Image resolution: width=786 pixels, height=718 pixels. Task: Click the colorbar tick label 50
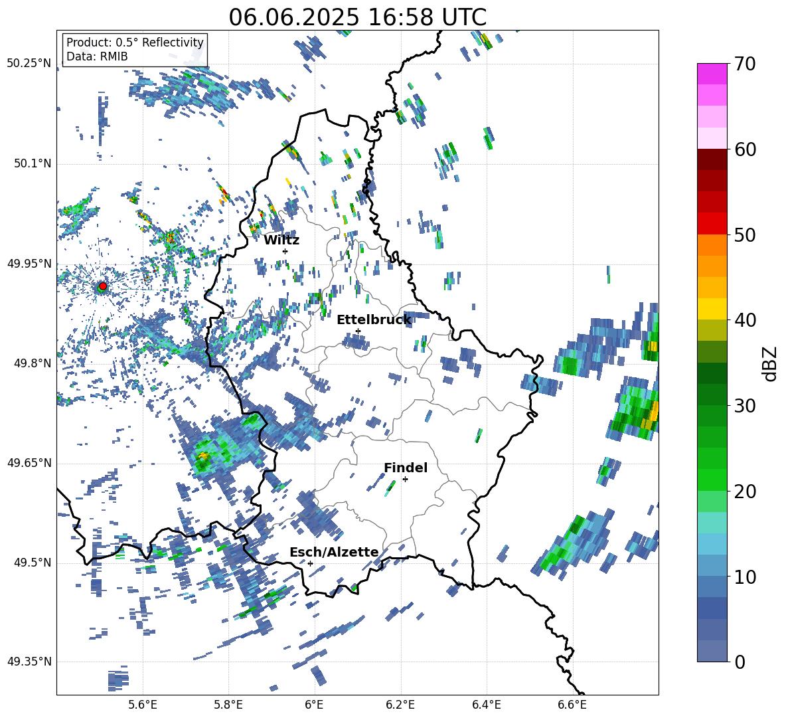[744, 234]
